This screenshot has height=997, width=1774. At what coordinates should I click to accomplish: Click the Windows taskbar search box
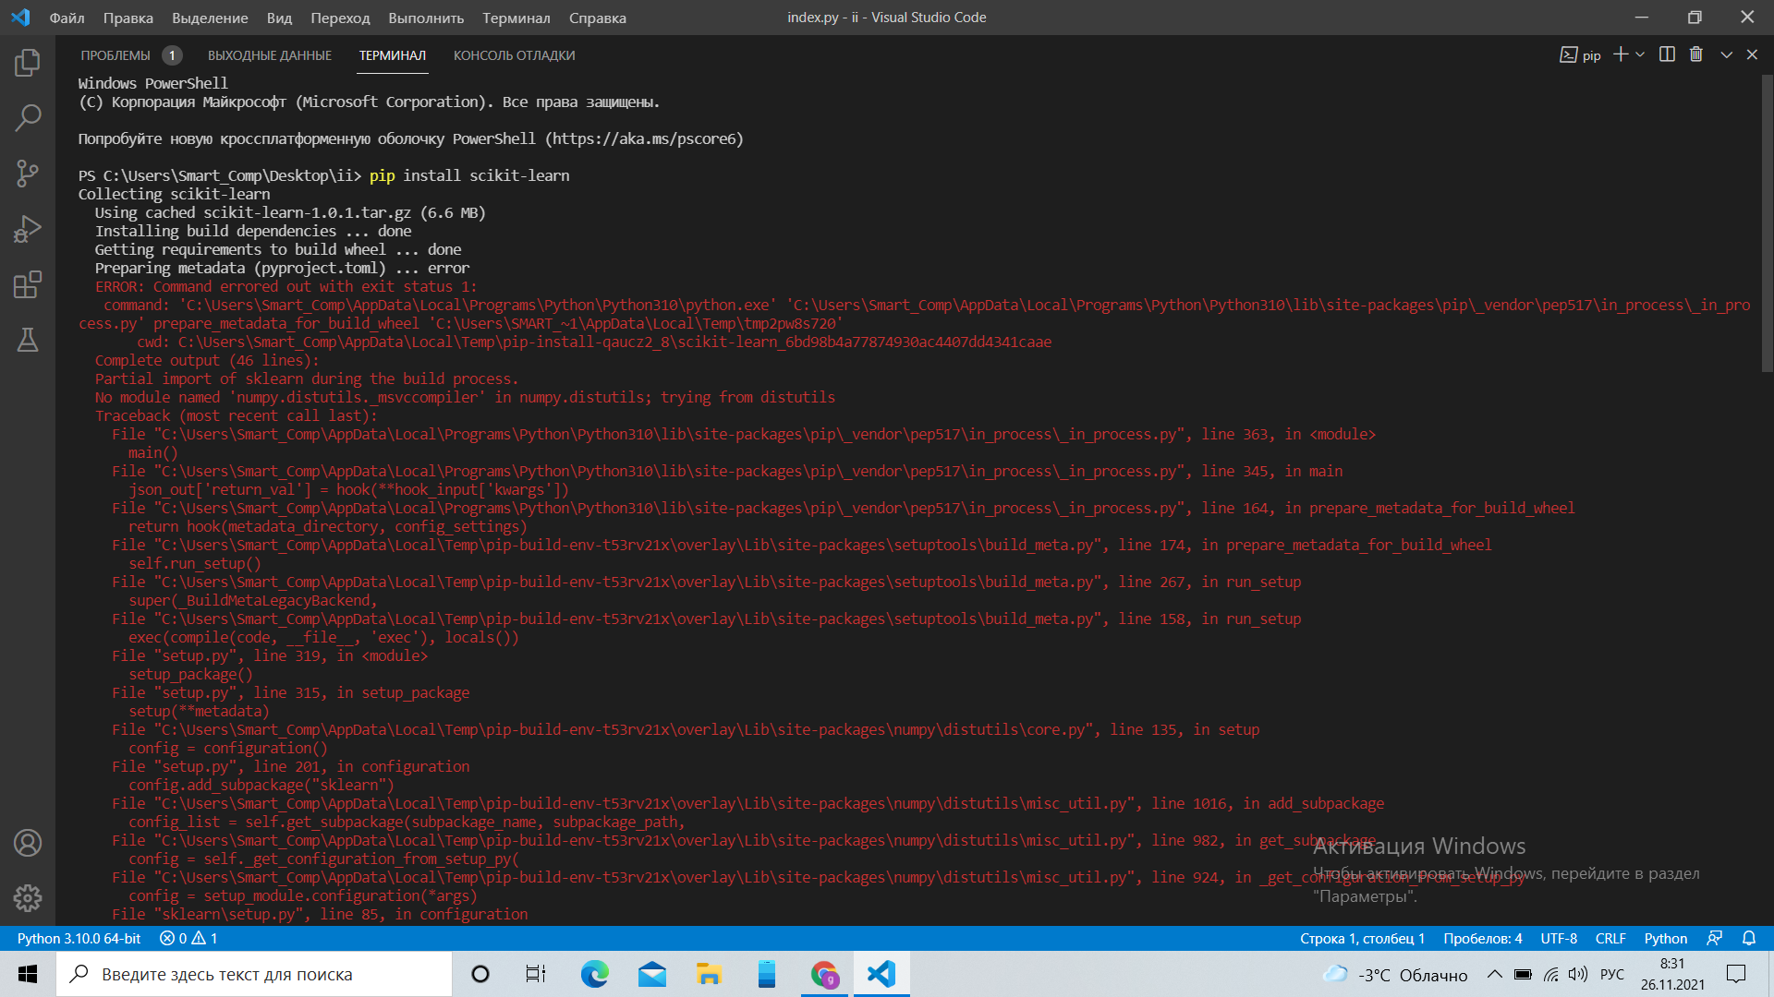click(254, 974)
